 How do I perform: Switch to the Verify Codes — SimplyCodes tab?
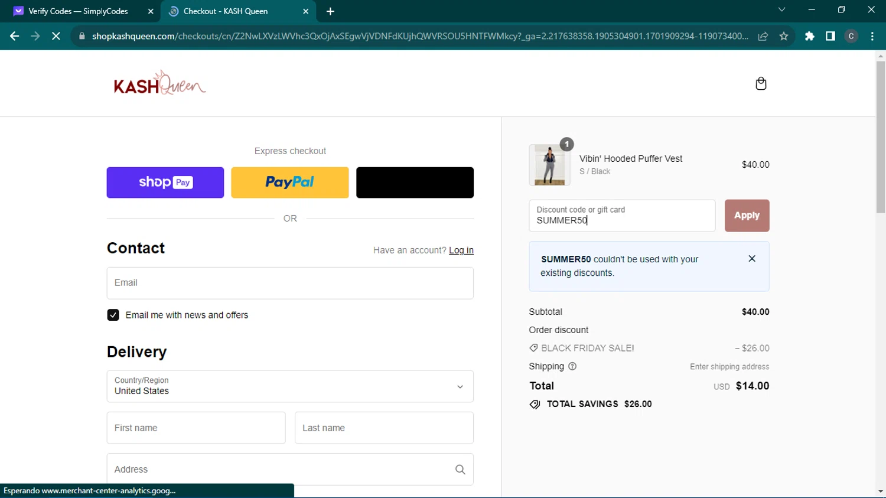(78, 11)
